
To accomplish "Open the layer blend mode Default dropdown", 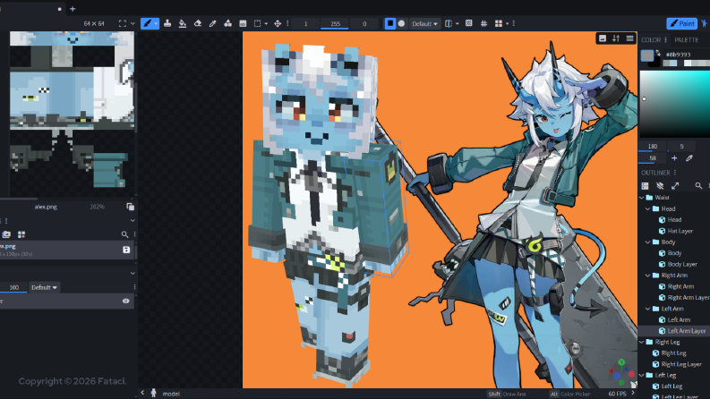I will tap(44, 287).
